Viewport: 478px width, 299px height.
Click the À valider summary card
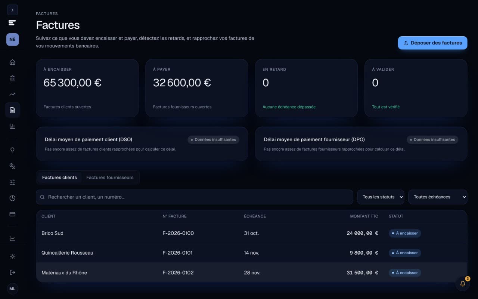click(416, 88)
